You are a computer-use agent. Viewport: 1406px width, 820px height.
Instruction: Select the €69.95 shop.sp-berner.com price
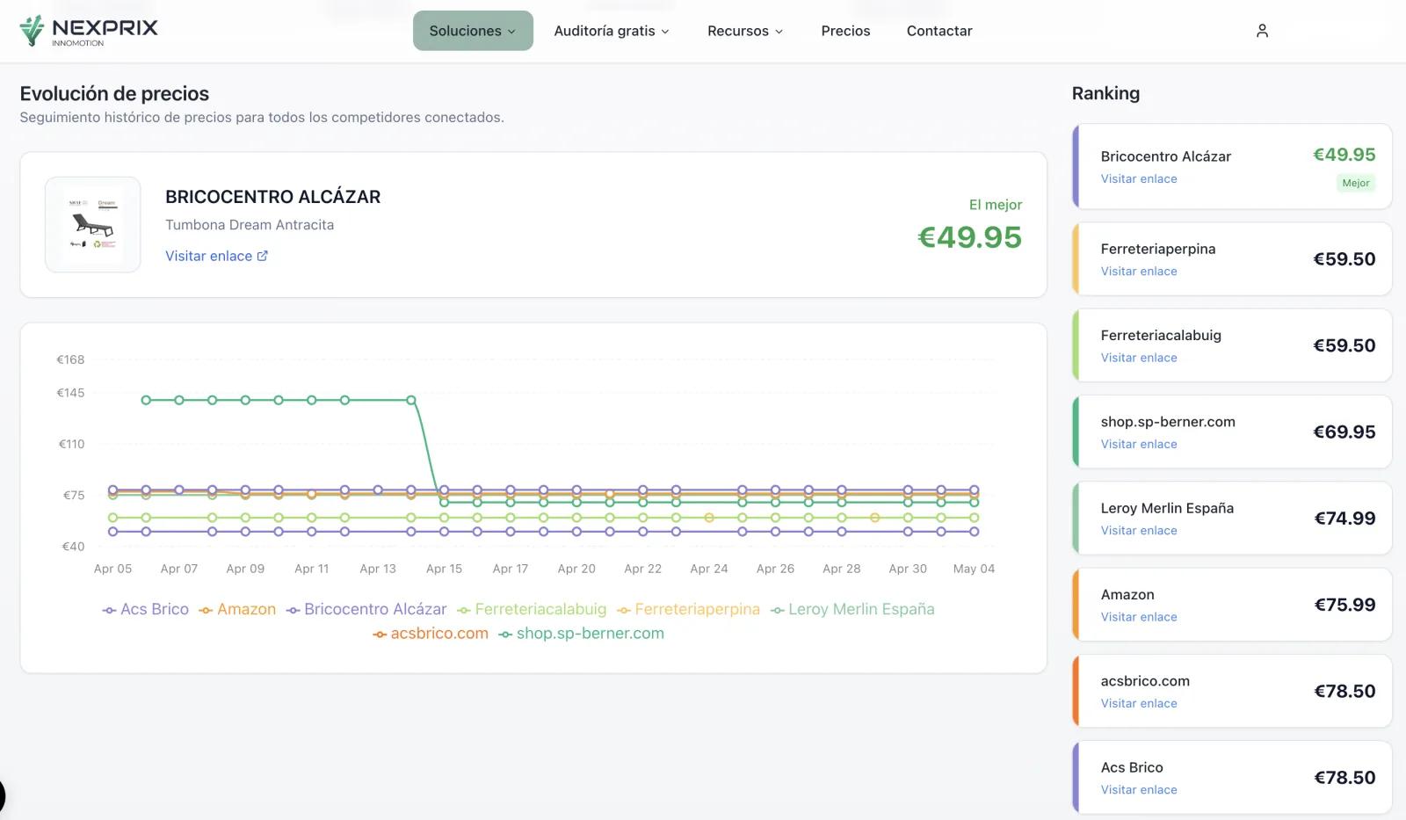(x=1344, y=432)
